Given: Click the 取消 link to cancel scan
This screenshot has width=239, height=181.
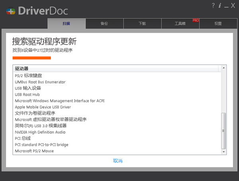Looking at the screenshot, I should (x=118, y=161).
